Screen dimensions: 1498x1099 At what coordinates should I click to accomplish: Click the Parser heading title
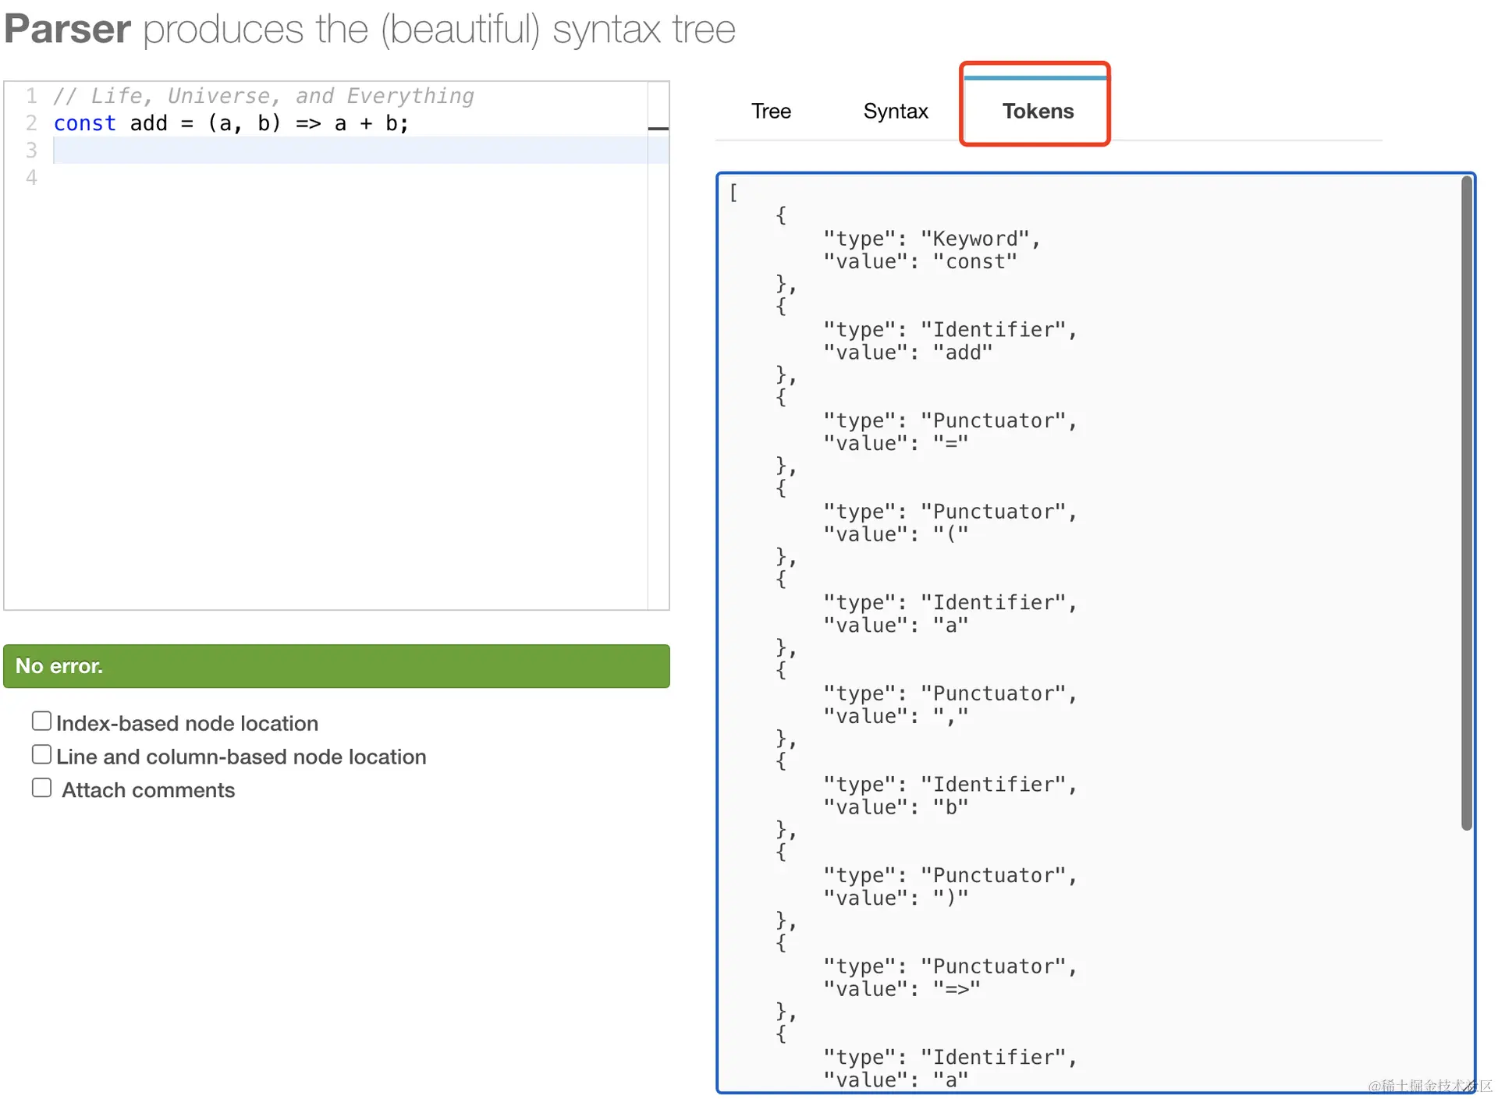[x=67, y=30]
